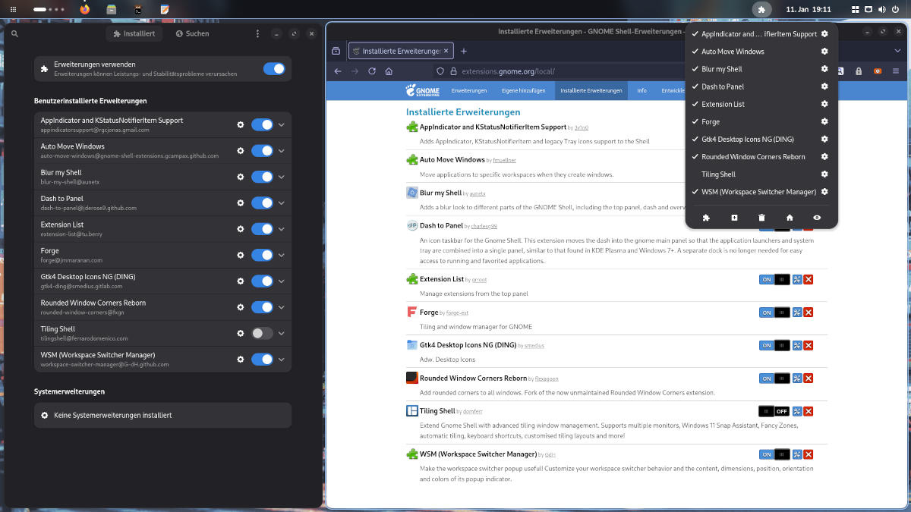Image resolution: width=911 pixels, height=512 pixels.
Task: Reload the page in Firefox
Action: (x=372, y=71)
